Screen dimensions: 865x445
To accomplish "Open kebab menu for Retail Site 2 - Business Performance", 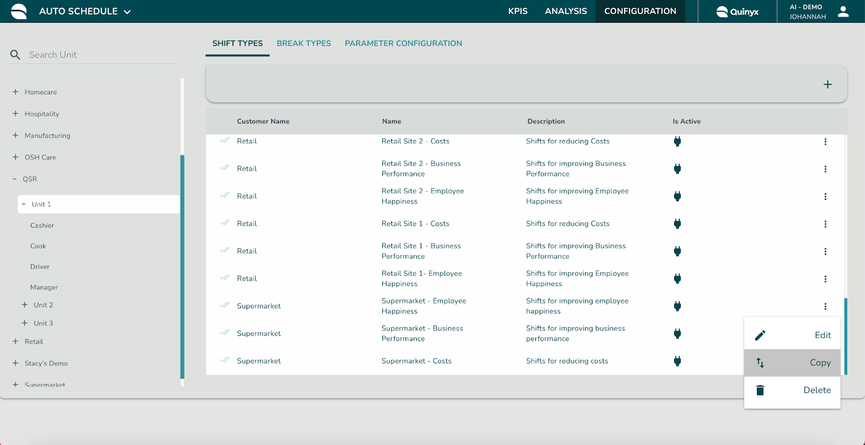I will pos(826,169).
